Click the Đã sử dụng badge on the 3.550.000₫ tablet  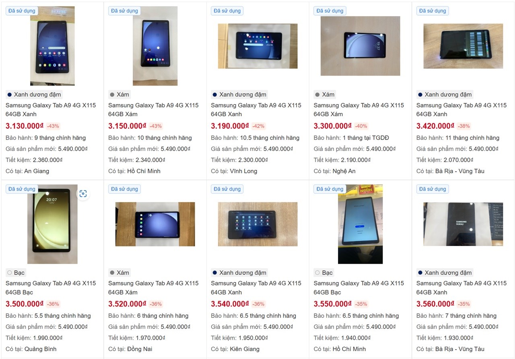330,189
